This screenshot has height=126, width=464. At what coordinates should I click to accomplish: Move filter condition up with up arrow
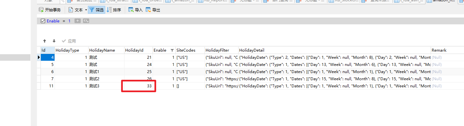[45, 41]
